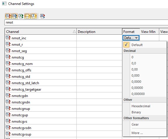The image size is (168, 139).
Task: Click the nmot_seg channel signal icon
Action: pyautogui.click(x=8, y=51)
